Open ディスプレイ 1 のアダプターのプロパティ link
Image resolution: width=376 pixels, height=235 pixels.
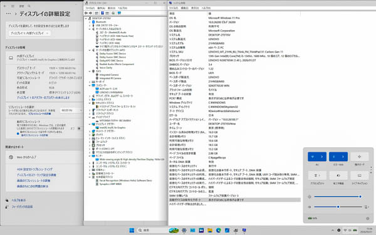coord(43,98)
